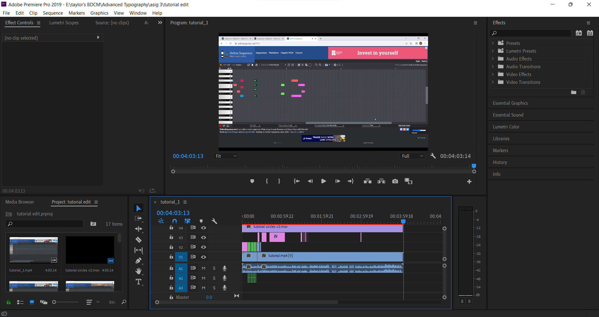Switch to the Lumetri Scopes tab

[x=64, y=23]
